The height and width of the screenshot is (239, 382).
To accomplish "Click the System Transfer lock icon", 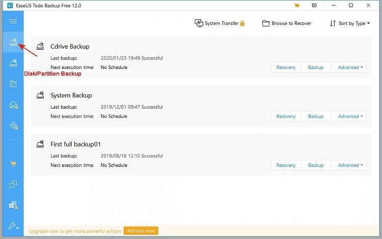I will (242, 23).
